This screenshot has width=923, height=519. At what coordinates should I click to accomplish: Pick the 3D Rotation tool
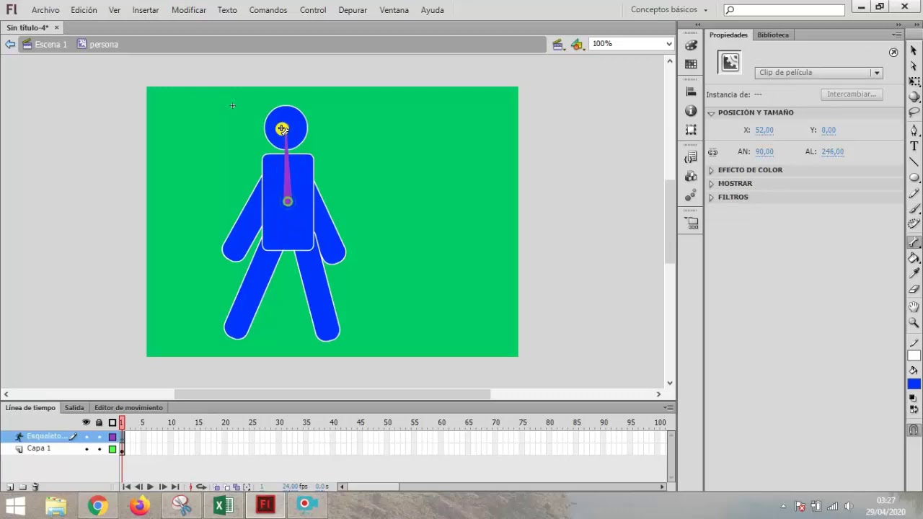[x=914, y=97]
